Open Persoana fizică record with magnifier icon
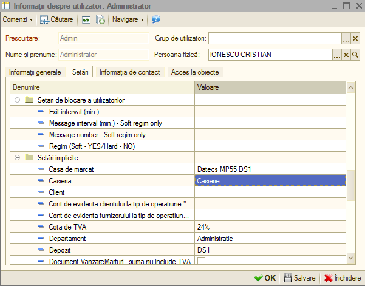The width and height of the screenshot is (365, 286). [355, 55]
